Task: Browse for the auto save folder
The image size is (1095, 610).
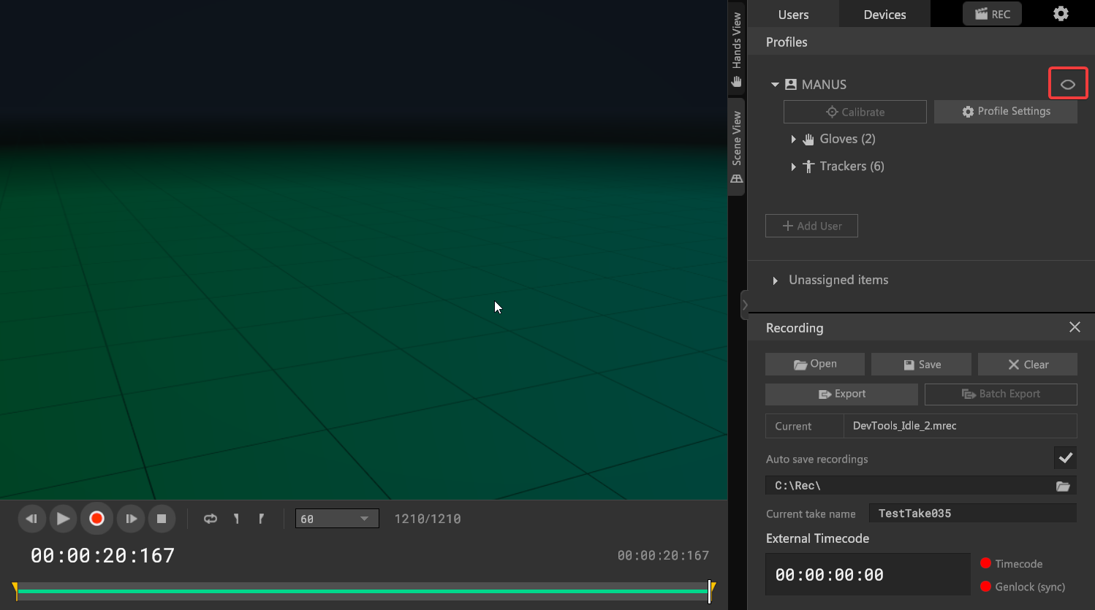Action: pyautogui.click(x=1063, y=486)
